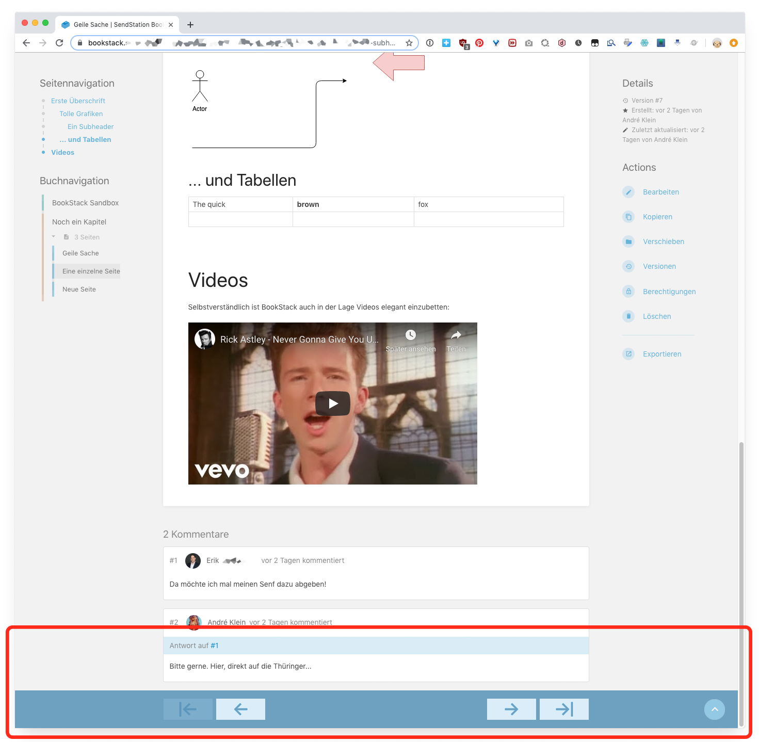
Task: Open Neue Seite in the Buchnavigation
Action: 79,289
